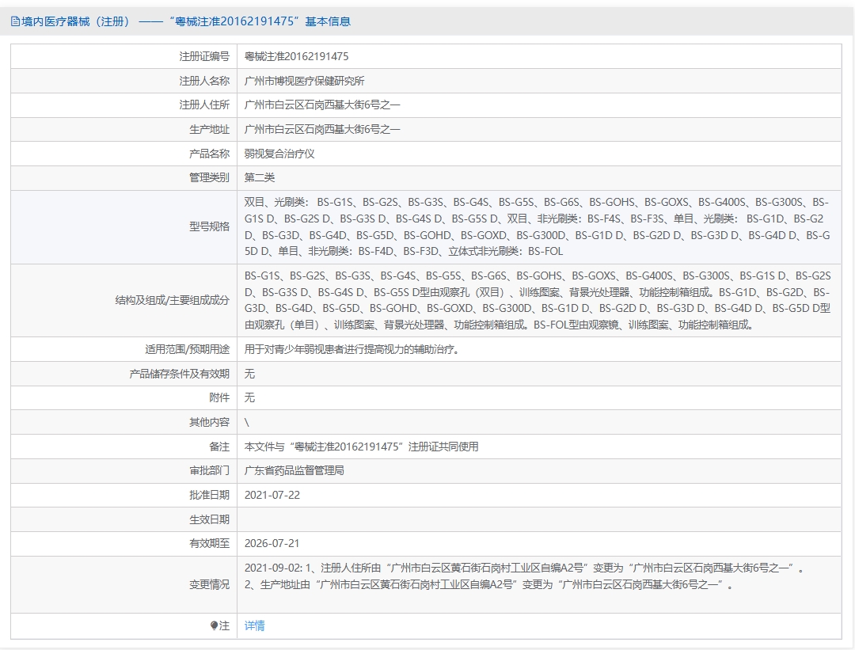Click the 注册人名称 label
This screenshot has width=855, height=650.
pyautogui.click(x=204, y=82)
